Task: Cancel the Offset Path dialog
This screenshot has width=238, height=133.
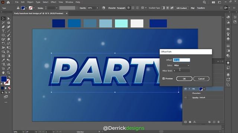Action: point(201,79)
